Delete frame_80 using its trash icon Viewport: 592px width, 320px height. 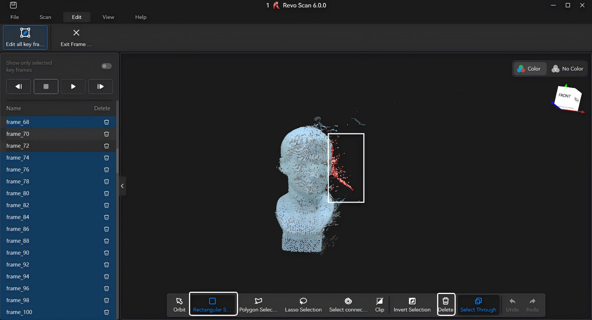(107, 193)
